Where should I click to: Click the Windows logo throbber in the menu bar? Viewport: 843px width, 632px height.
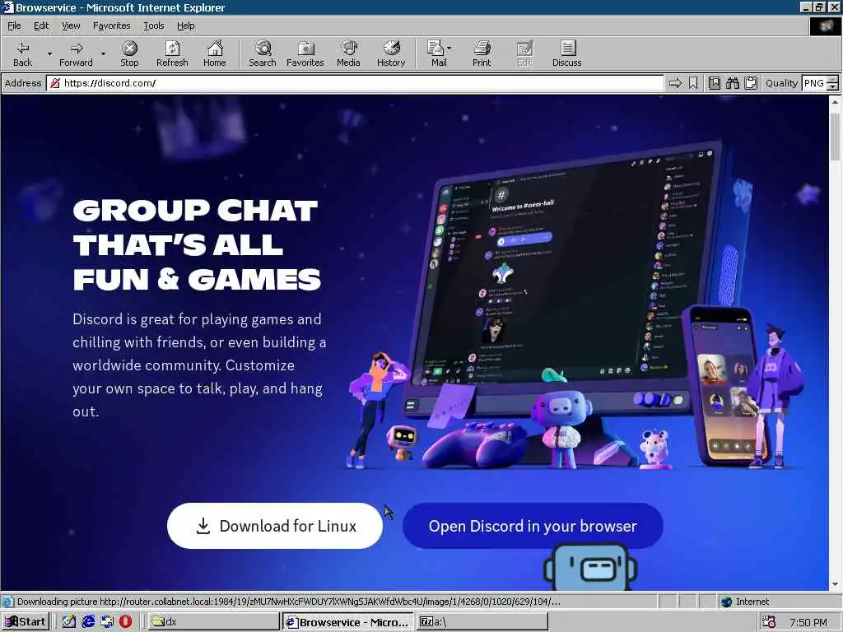pyautogui.click(x=825, y=26)
